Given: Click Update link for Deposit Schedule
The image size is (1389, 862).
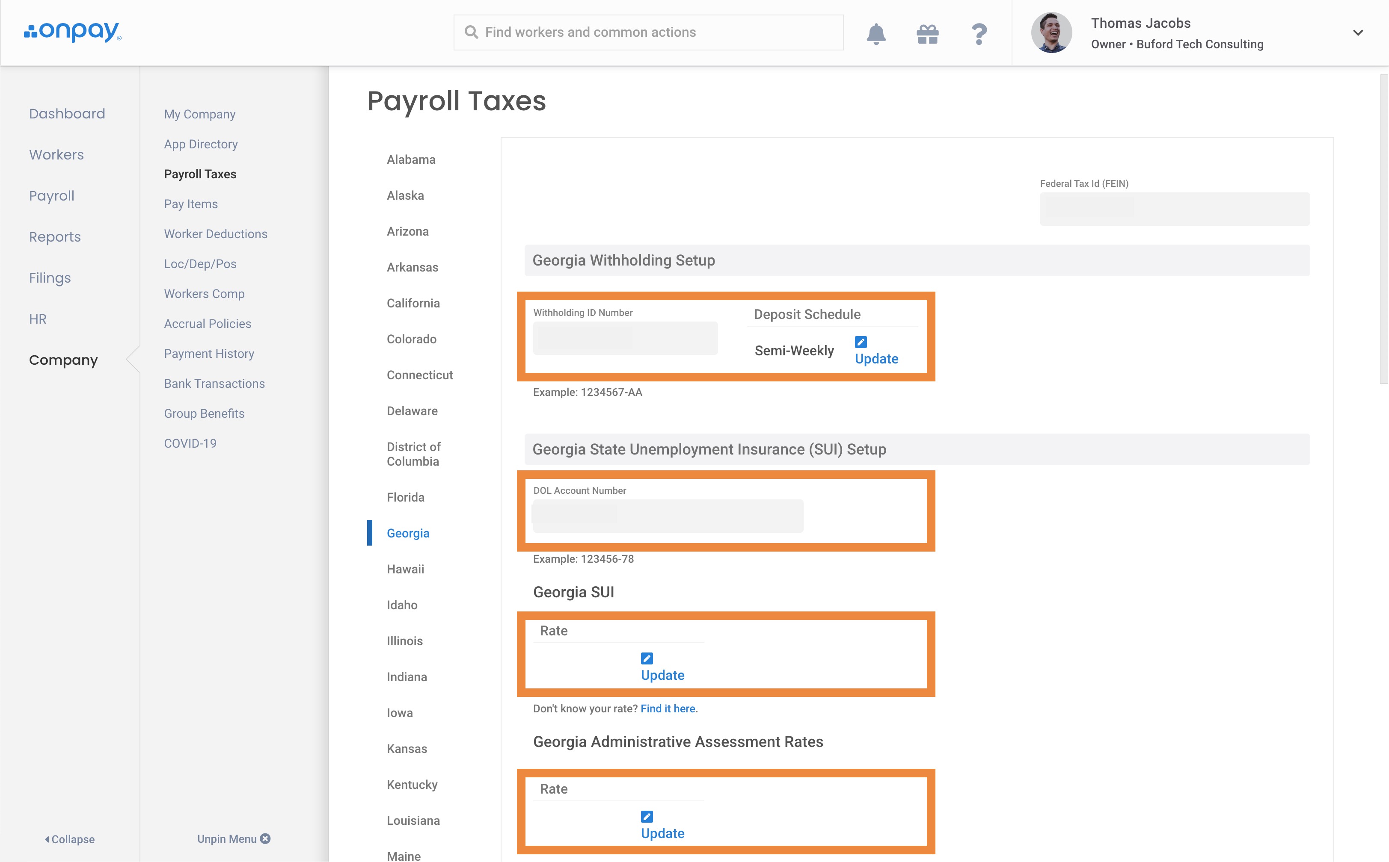Looking at the screenshot, I should (876, 359).
